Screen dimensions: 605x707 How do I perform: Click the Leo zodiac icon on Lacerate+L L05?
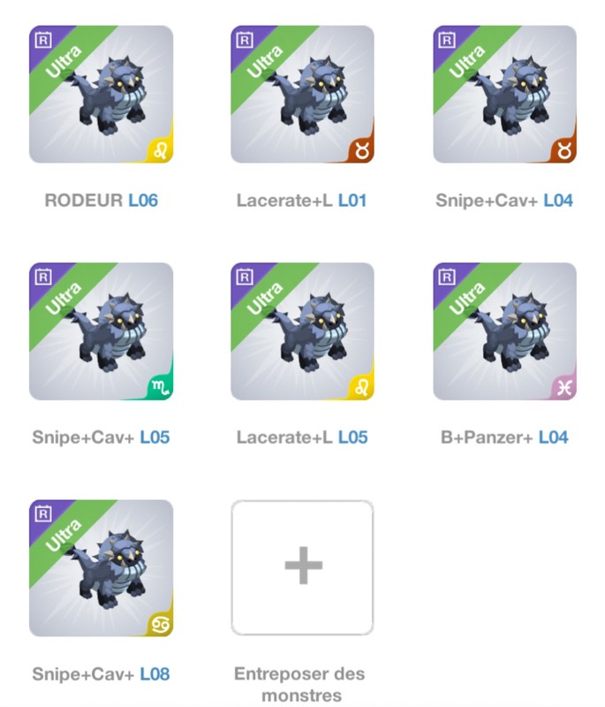[363, 387]
